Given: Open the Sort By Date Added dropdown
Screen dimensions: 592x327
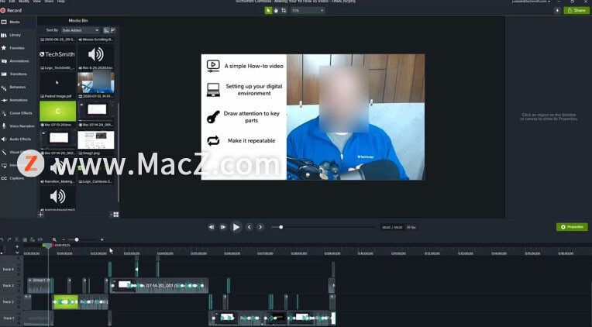Looking at the screenshot, I should [x=81, y=30].
